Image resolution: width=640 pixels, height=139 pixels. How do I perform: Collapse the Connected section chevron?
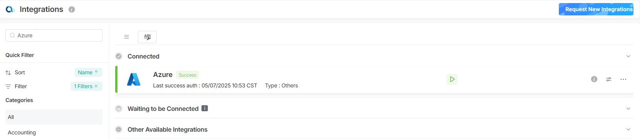[x=628, y=56]
